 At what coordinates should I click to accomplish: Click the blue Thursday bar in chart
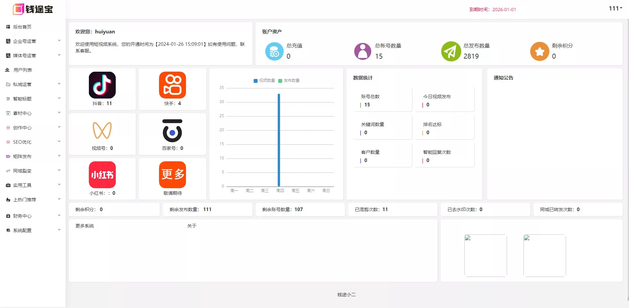279,140
